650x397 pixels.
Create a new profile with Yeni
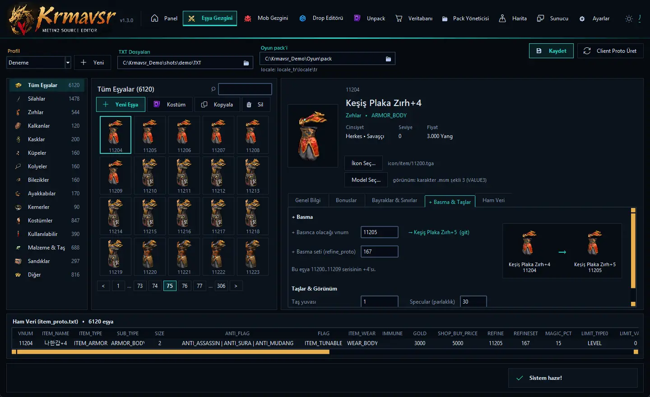click(x=93, y=63)
